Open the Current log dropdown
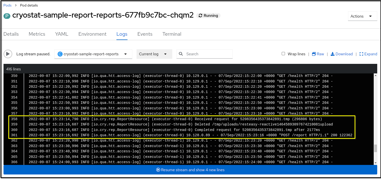The height and width of the screenshot is (179, 381). pyautogui.click(x=154, y=54)
